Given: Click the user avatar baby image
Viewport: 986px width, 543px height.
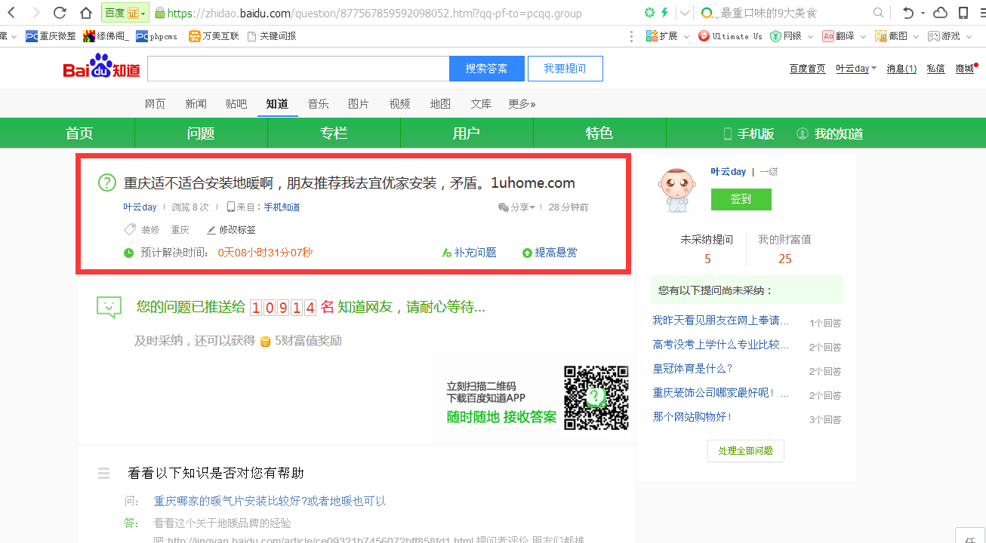Looking at the screenshot, I should 676,190.
